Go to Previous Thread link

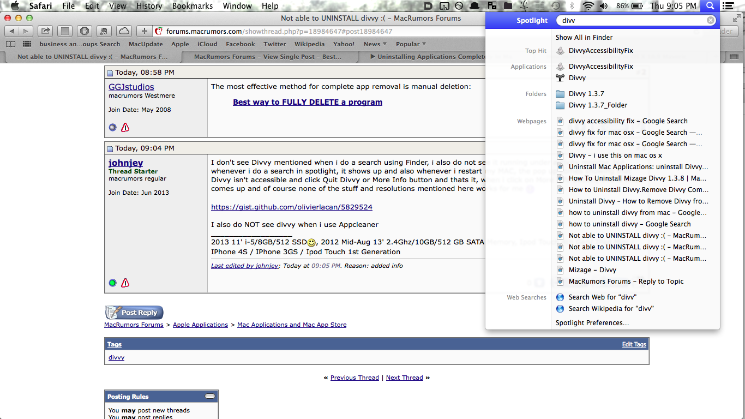[355, 378]
